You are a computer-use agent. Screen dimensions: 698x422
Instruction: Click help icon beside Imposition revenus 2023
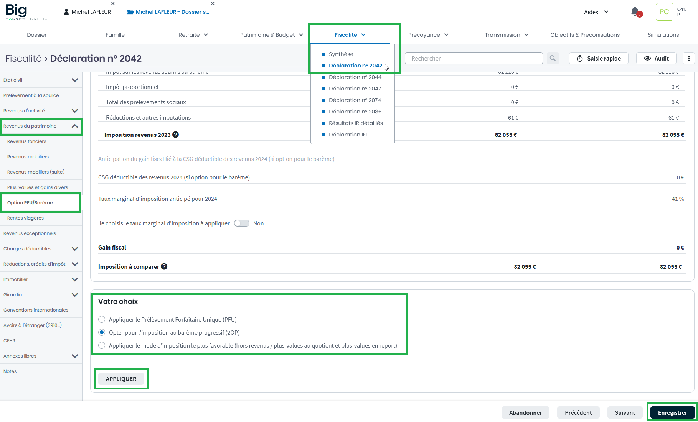175,135
